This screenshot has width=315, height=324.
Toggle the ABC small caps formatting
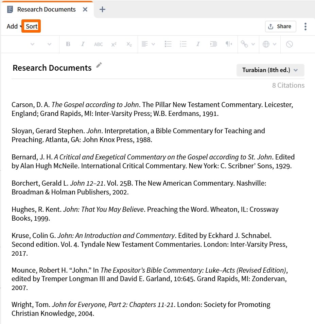[x=98, y=44]
